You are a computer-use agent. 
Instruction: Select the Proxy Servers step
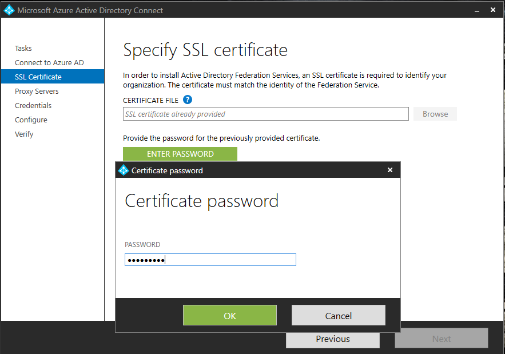pyautogui.click(x=37, y=91)
